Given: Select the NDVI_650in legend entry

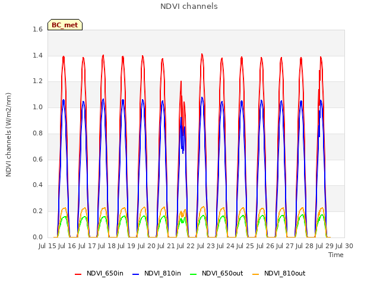Looking at the screenshot, I should click(x=99, y=274).
